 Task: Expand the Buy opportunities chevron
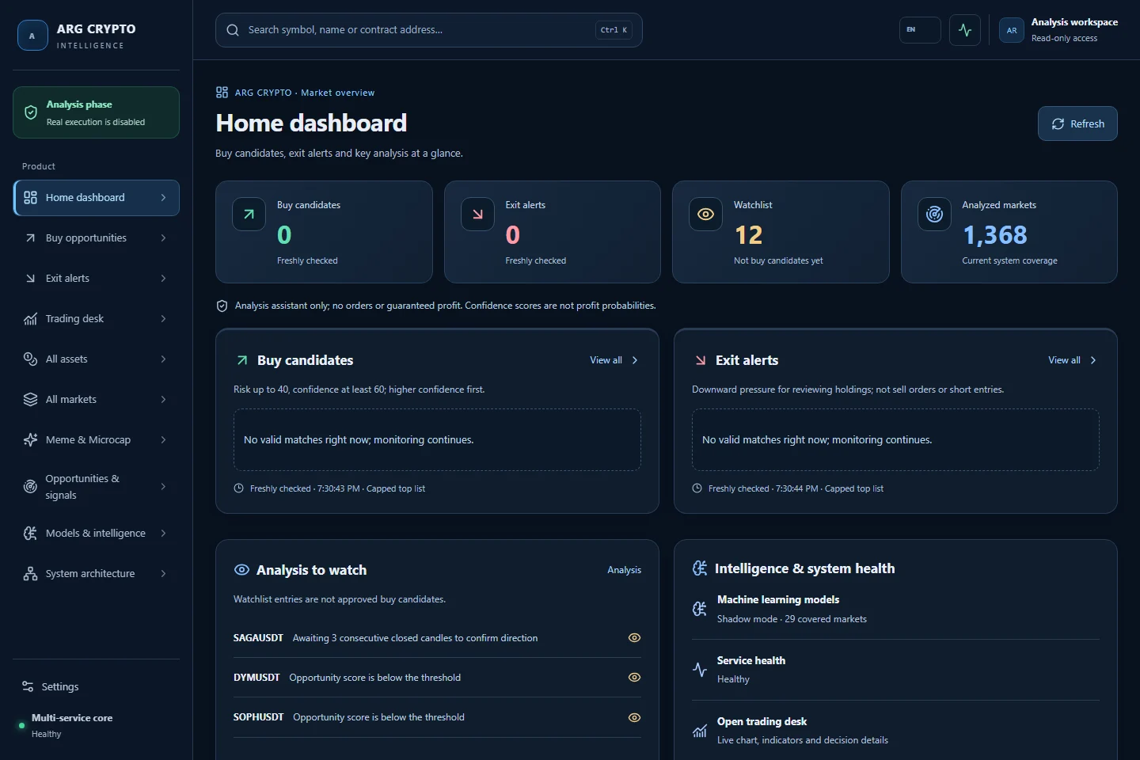point(163,238)
